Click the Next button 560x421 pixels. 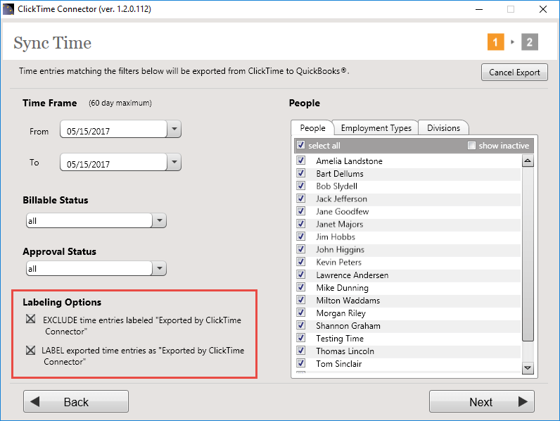click(482, 402)
